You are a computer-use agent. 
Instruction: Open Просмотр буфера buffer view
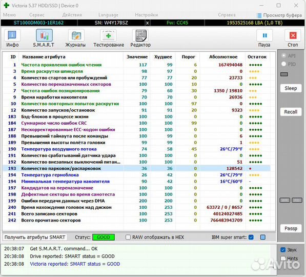coord(279,15)
